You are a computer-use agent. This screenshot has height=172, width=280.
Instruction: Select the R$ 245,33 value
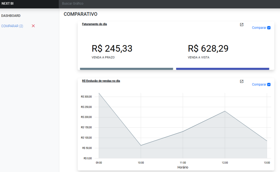pos(112,49)
